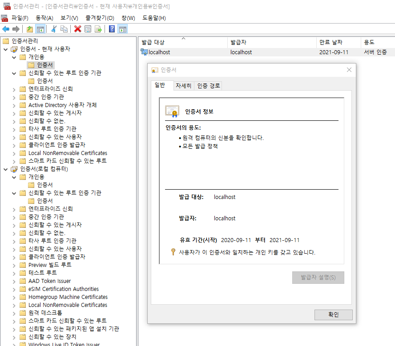Click the 확인 button in the dialog
Screen dimensions: 395x346
click(333, 314)
